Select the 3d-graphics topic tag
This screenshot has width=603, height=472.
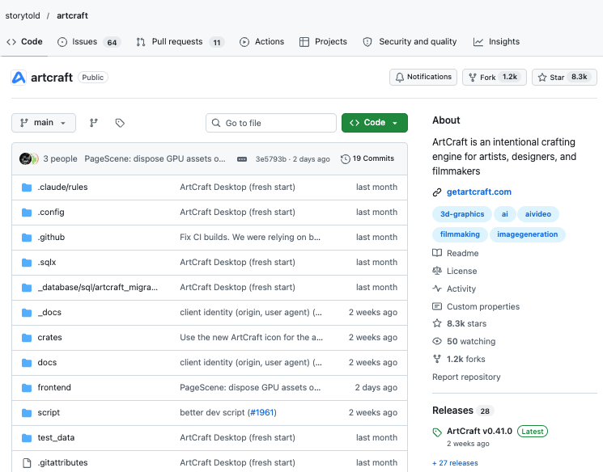(x=462, y=214)
